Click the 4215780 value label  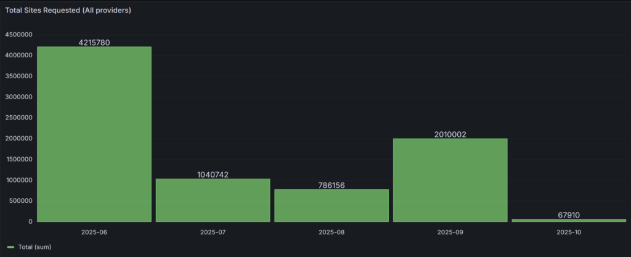point(94,43)
